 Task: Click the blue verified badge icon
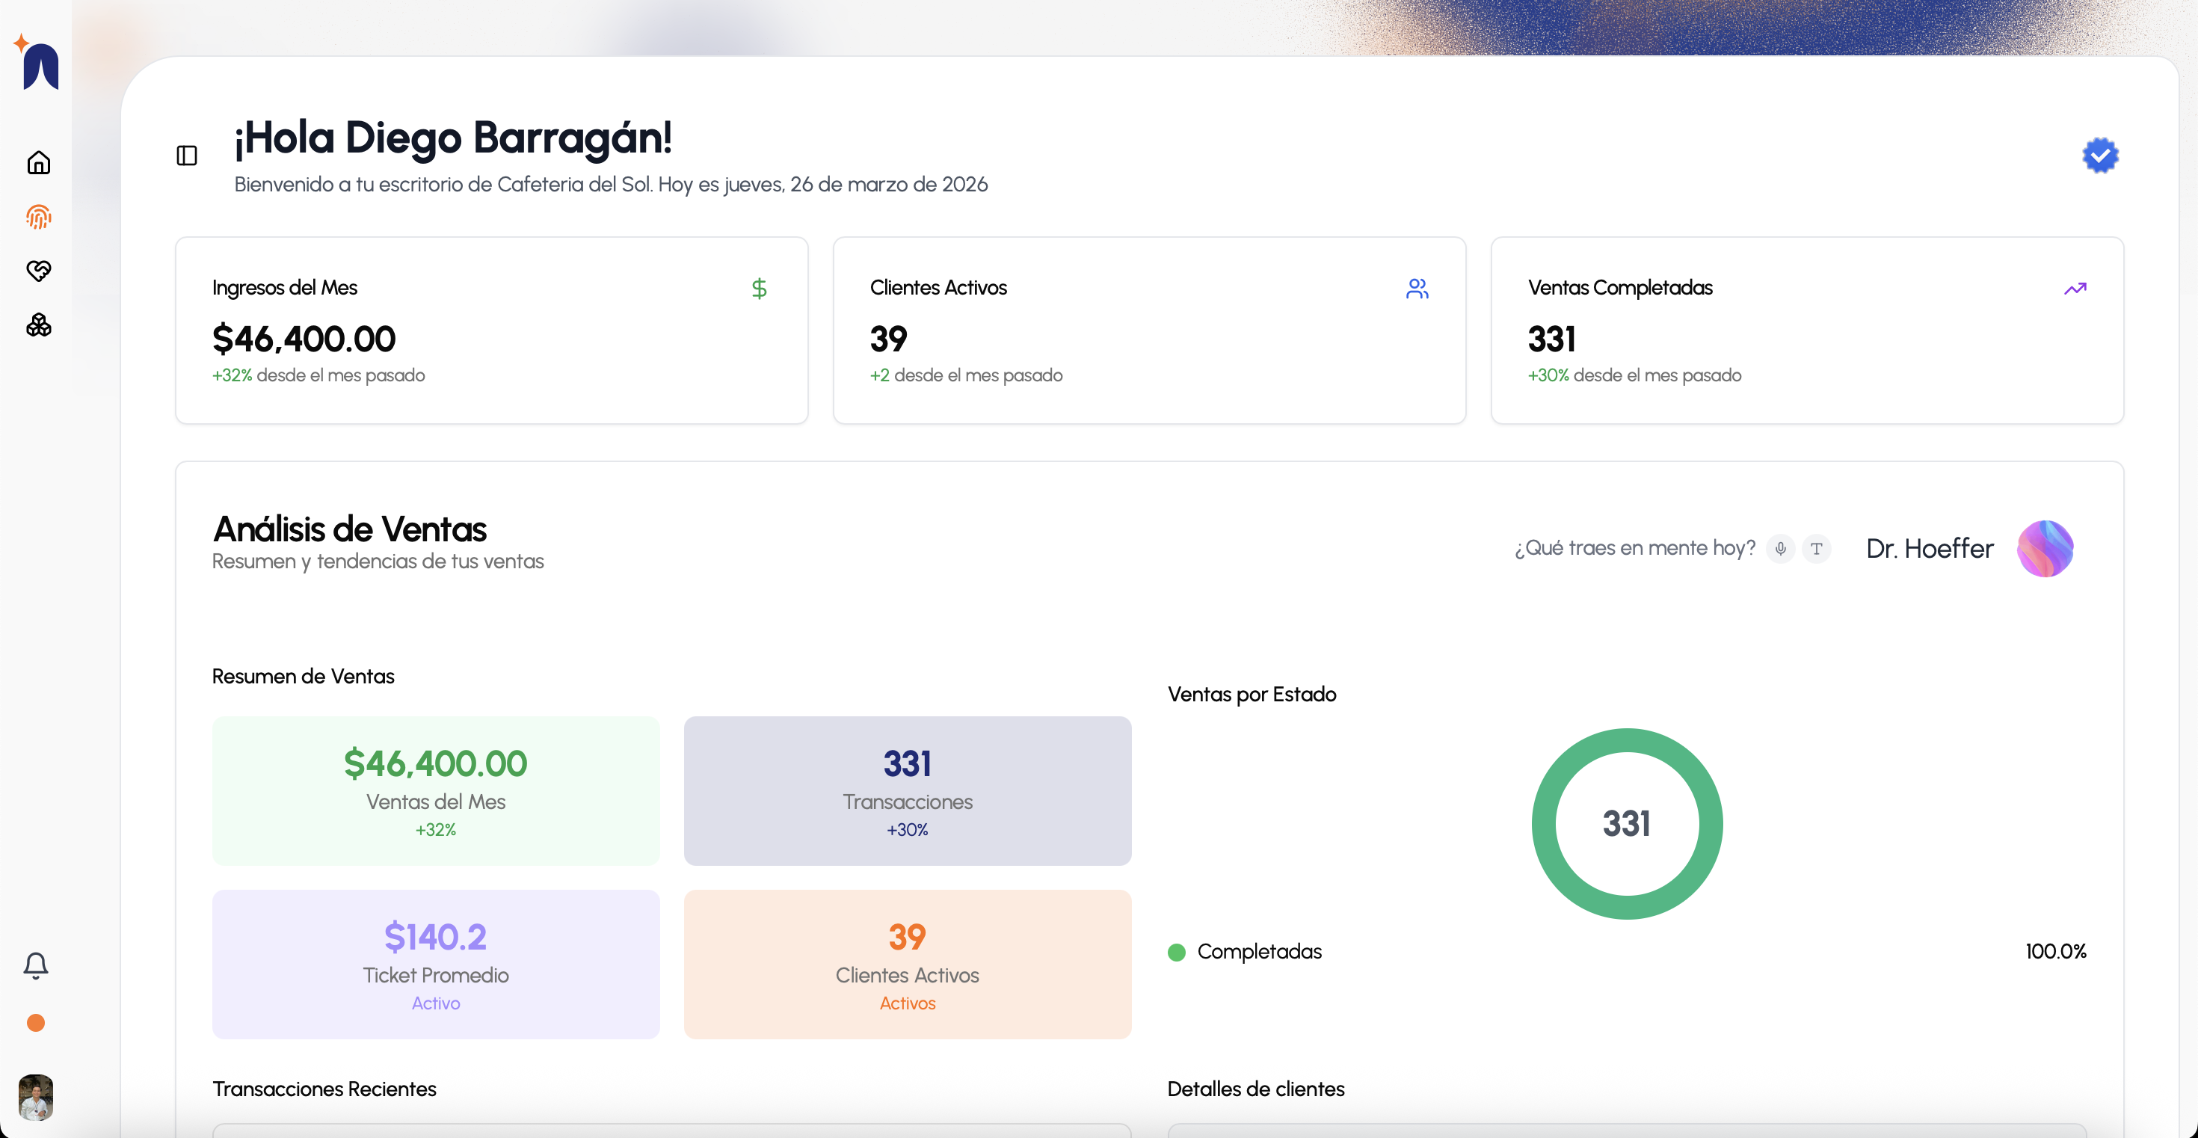click(x=2100, y=156)
